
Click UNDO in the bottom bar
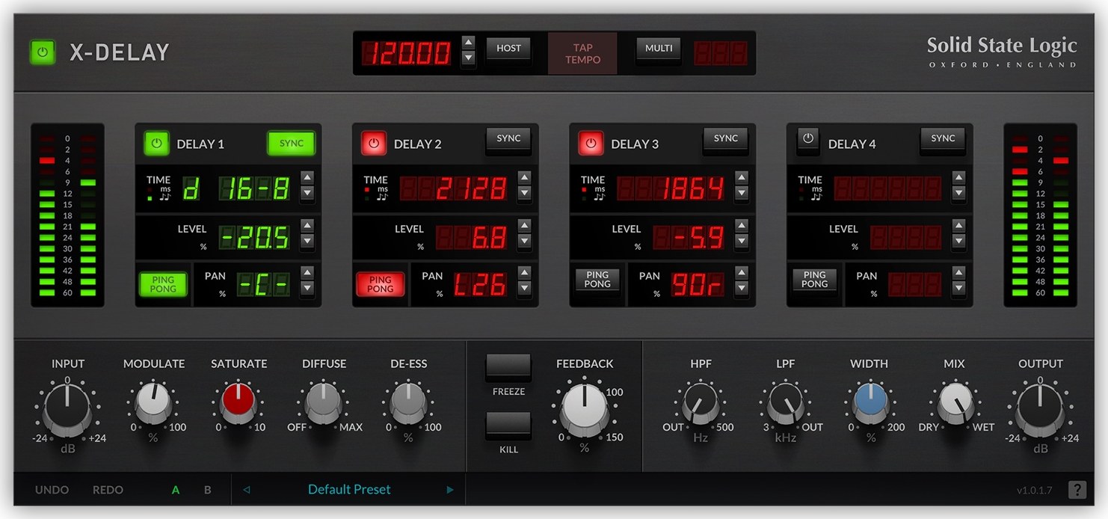click(x=52, y=491)
